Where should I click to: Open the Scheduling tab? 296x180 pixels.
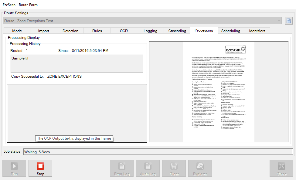231,31
